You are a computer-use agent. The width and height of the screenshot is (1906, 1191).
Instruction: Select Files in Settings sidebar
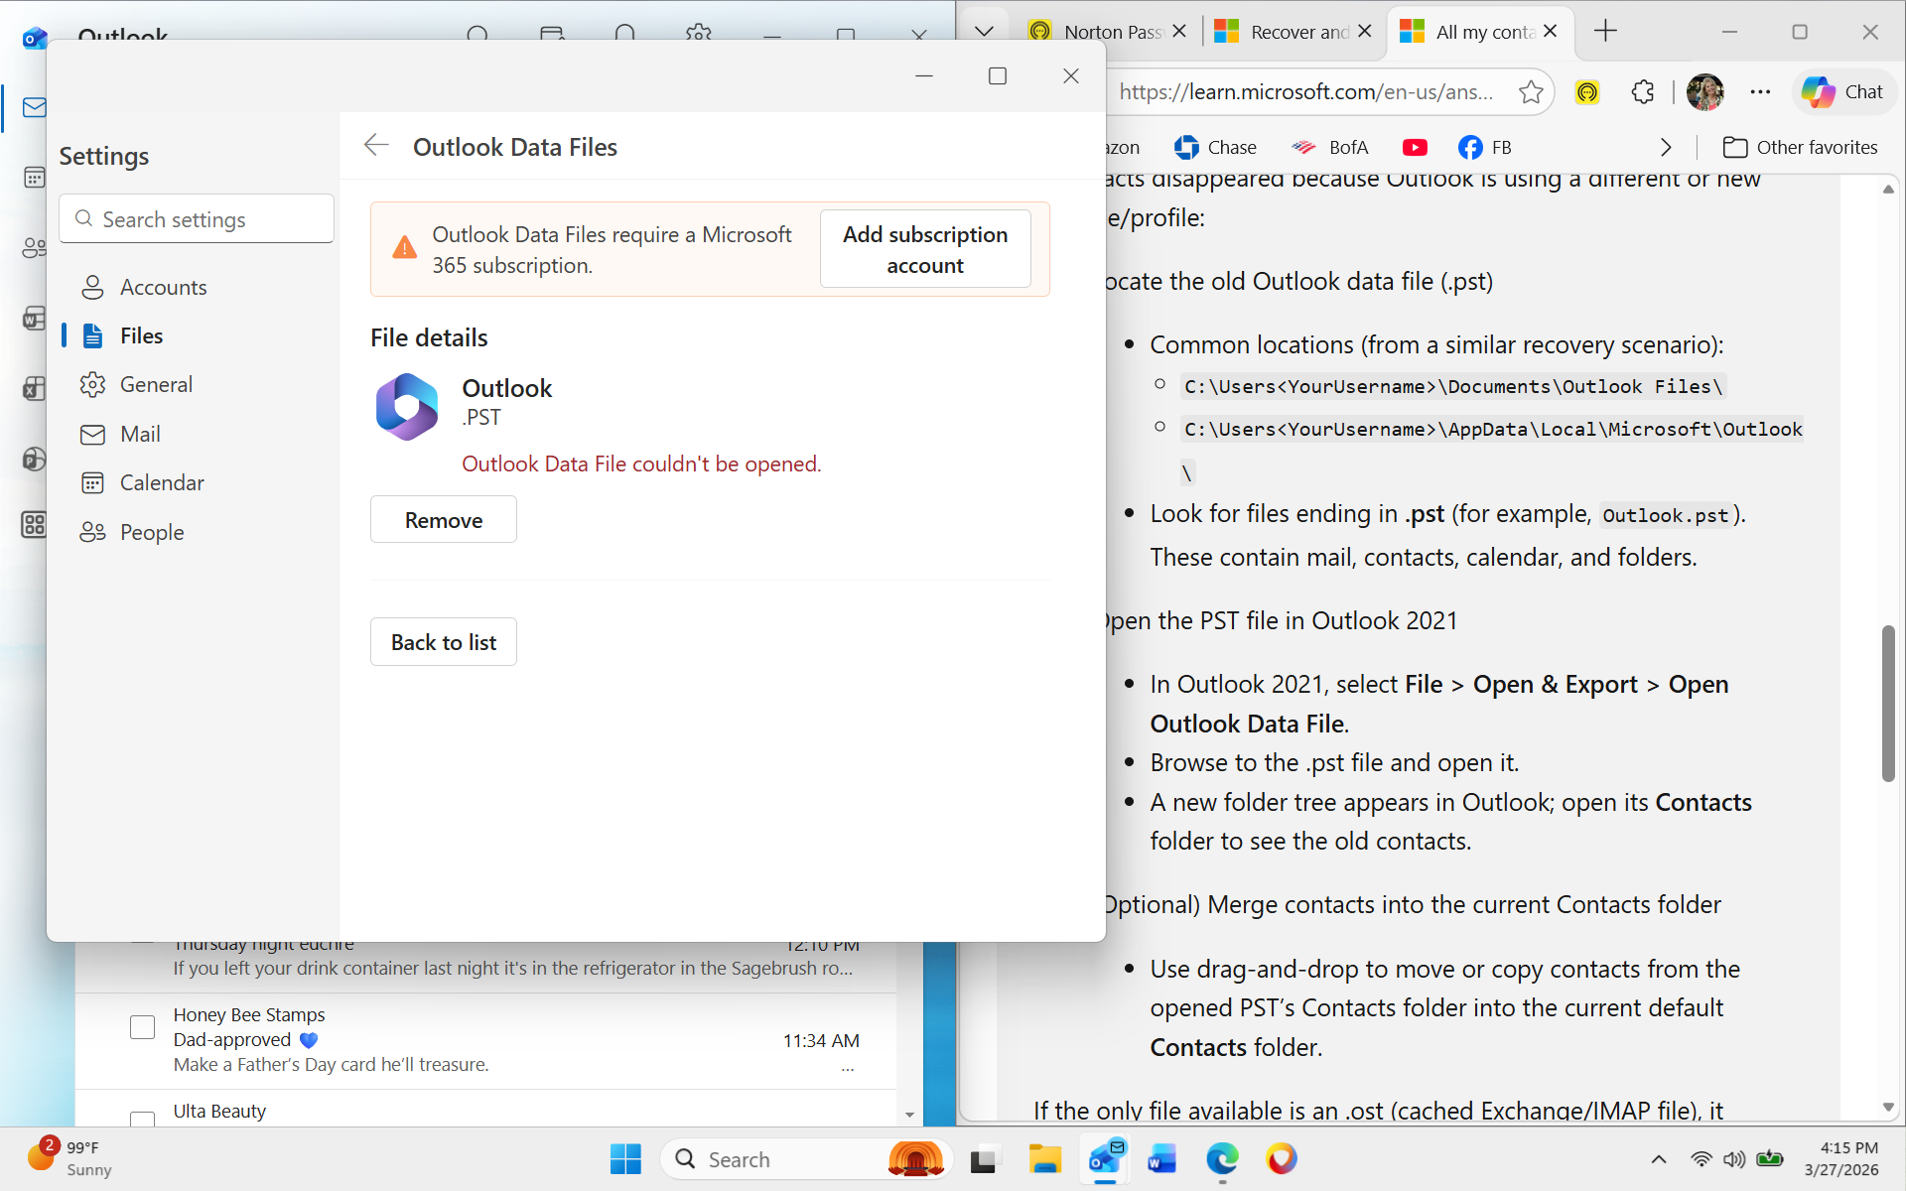point(197,335)
